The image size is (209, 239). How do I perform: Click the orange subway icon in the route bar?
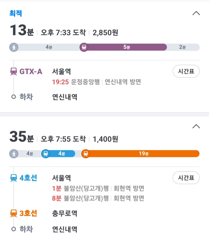pyautogui.click(x=86, y=154)
